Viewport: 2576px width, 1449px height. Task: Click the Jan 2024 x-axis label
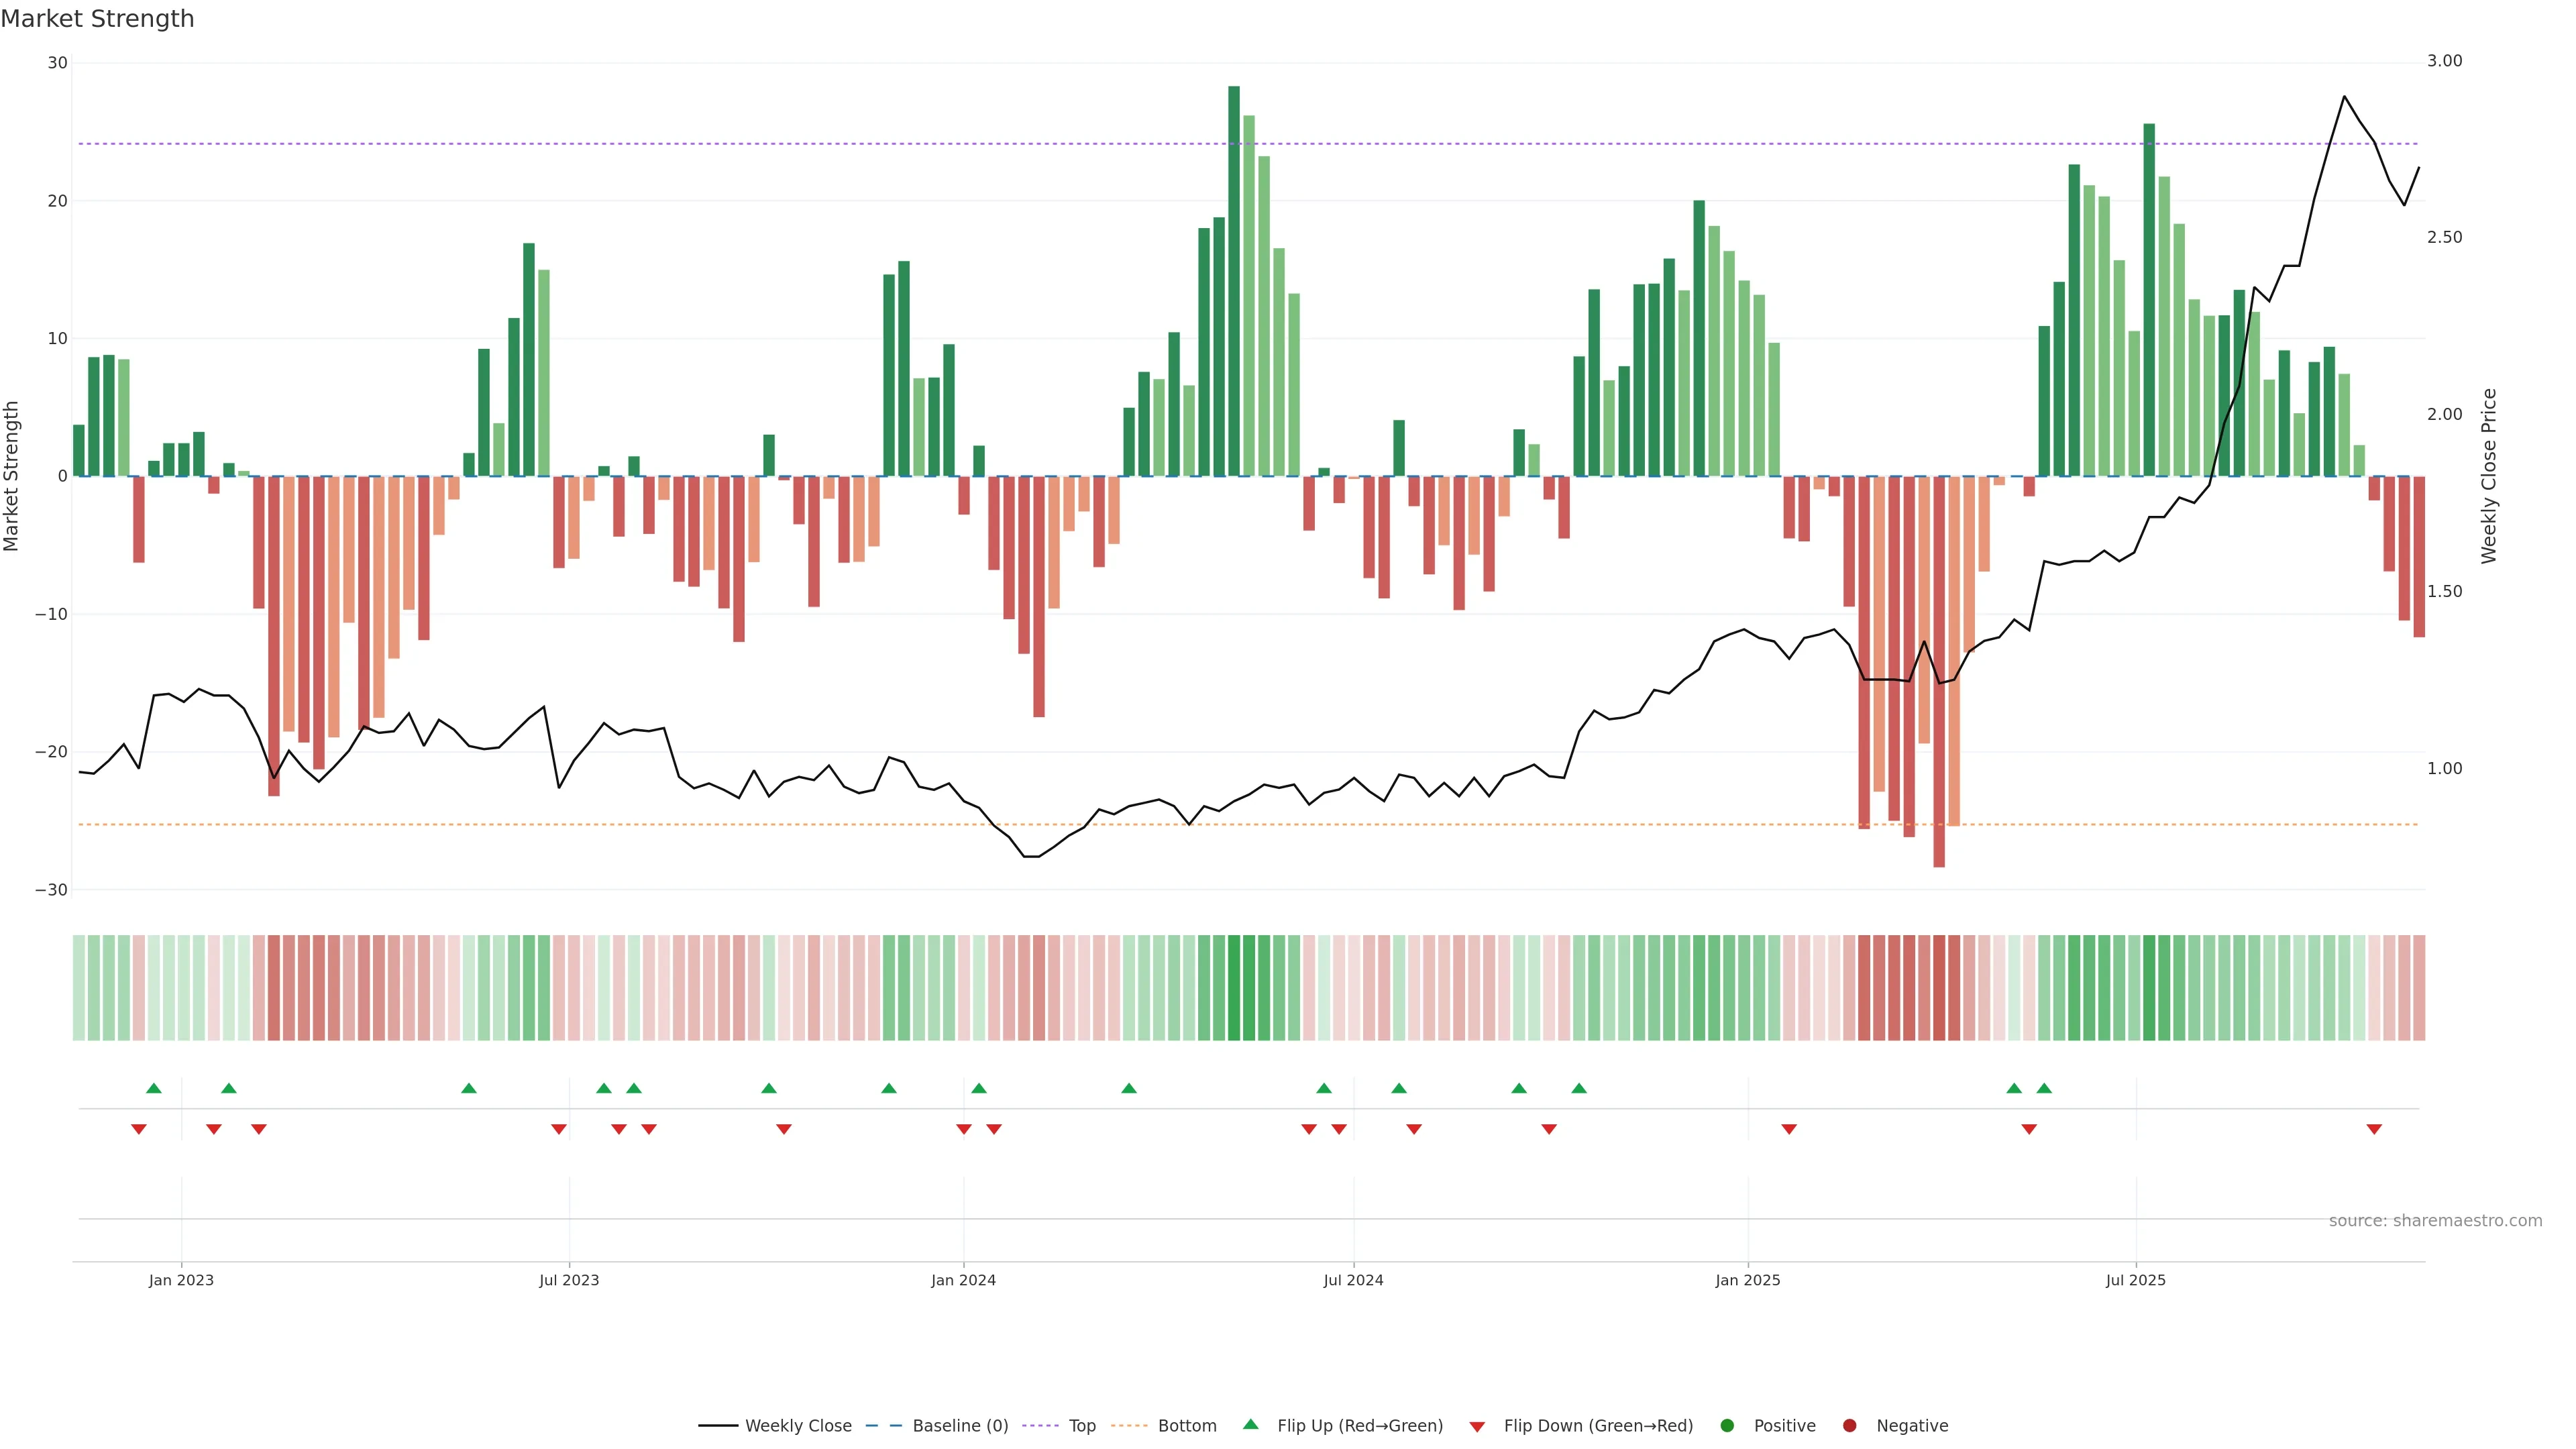pyautogui.click(x=963, y=1280)
